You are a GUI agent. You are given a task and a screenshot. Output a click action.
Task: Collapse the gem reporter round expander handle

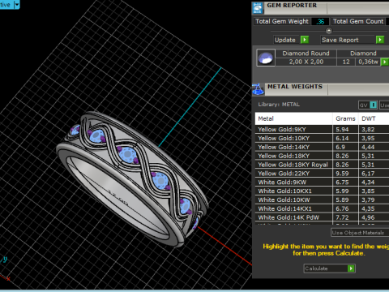coord(329,31)
